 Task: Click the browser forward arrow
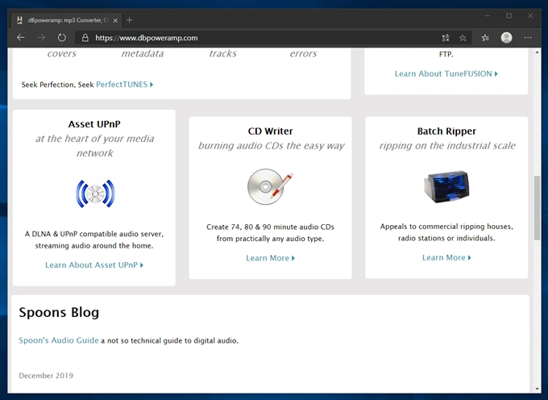pos(41,38)
